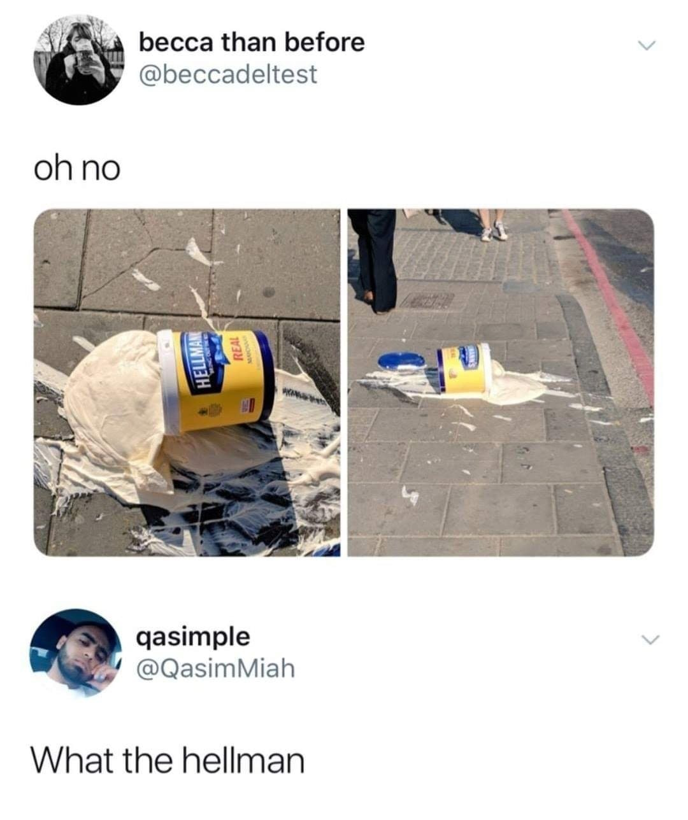Expand the chevron menu on qasimple's reply
This screenshot has height=820, width=688.
tap(649, 639)
